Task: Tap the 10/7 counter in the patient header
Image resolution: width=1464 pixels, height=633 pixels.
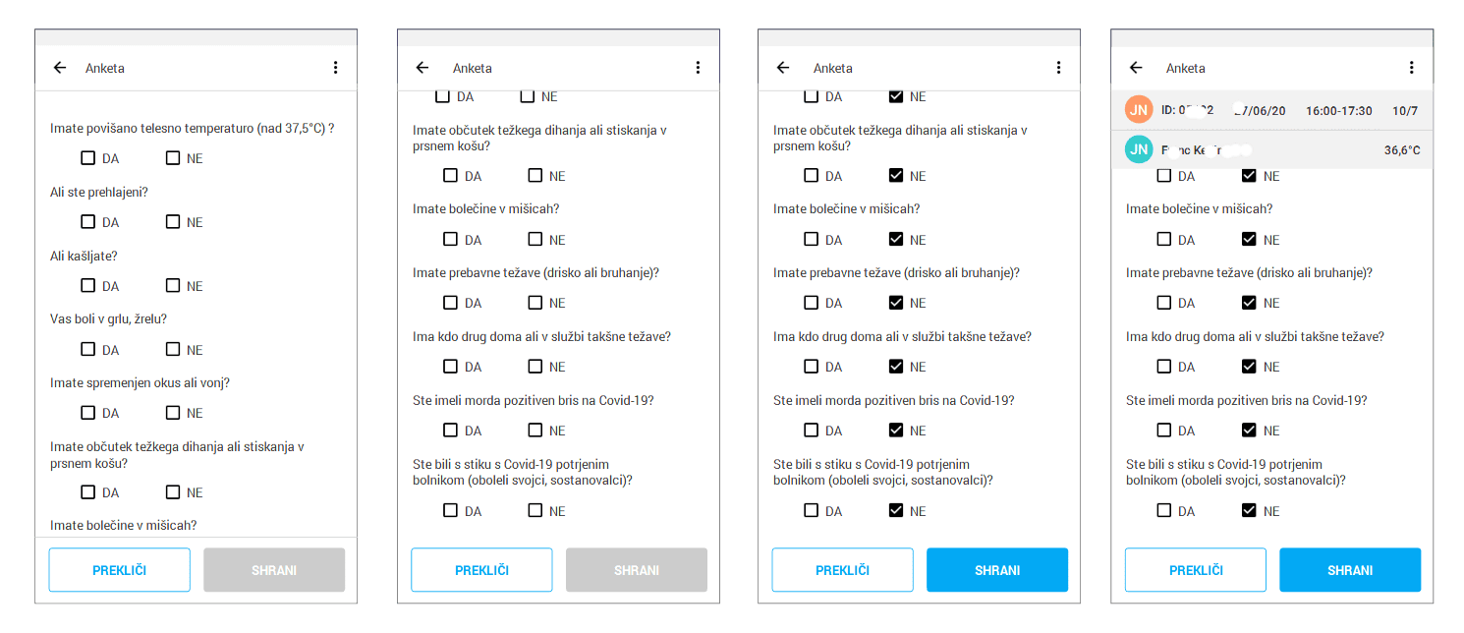Action: tap(1405, 111)
